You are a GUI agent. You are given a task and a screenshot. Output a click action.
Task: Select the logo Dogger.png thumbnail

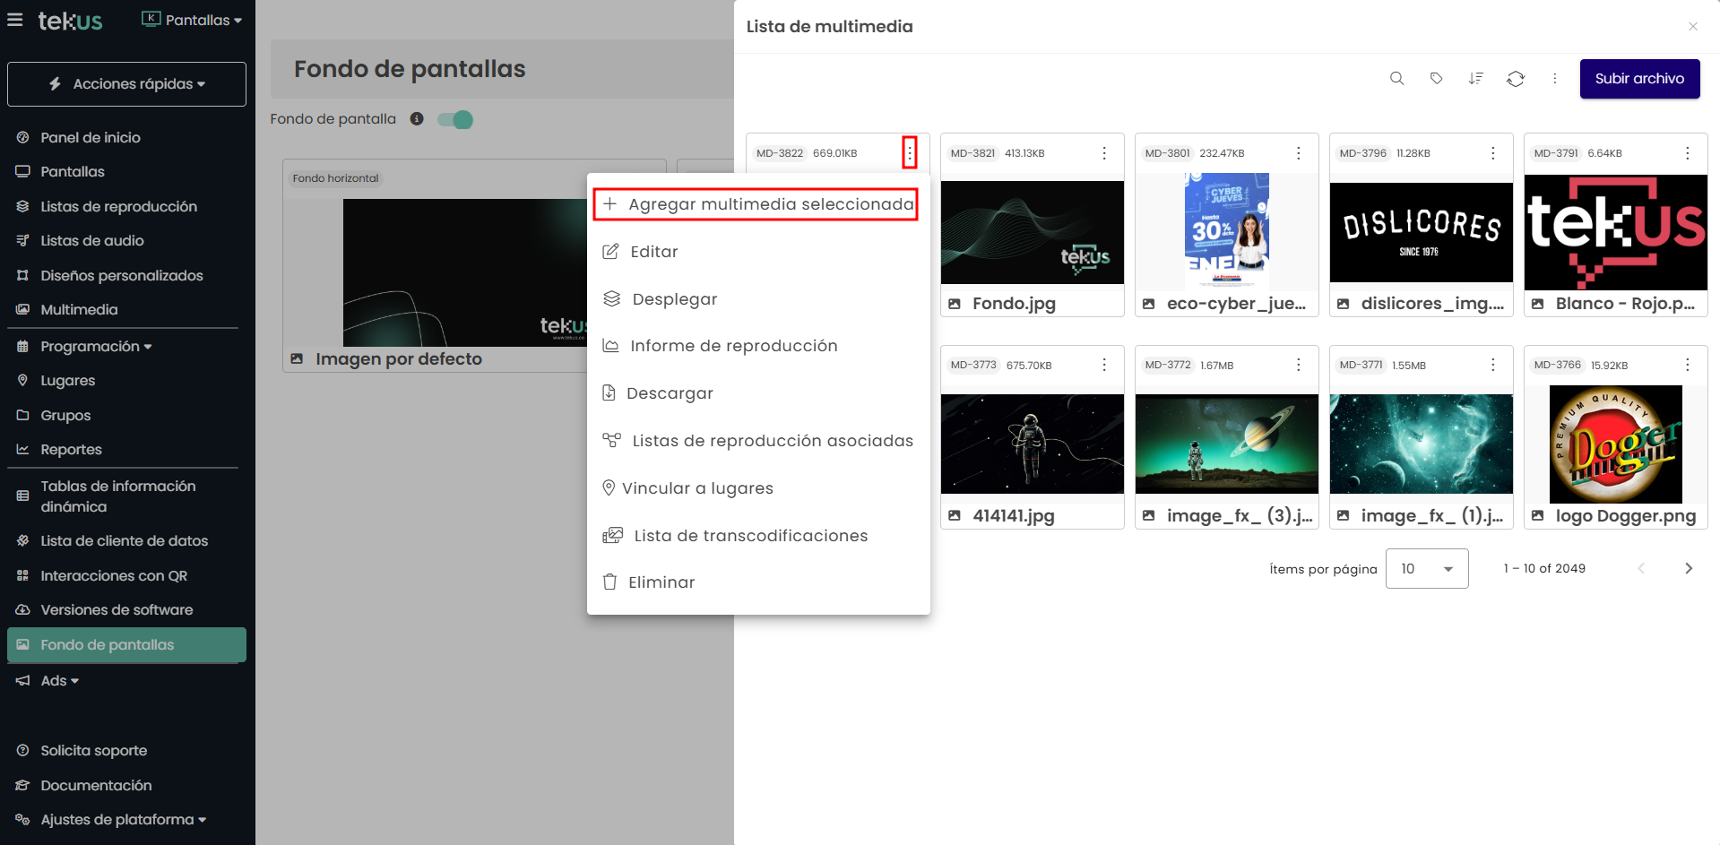pos(1615,444)
